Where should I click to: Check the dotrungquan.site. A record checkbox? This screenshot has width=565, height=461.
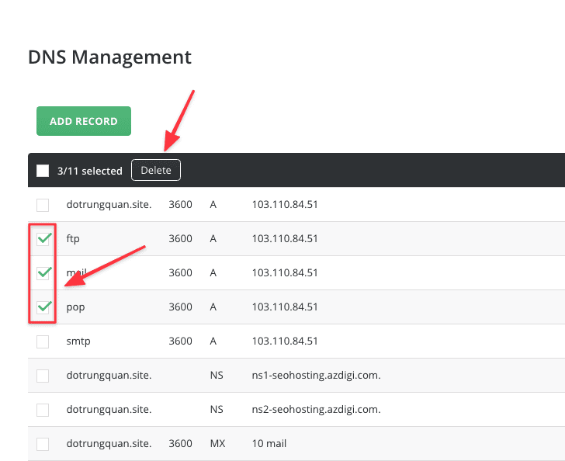coord(43,205)
